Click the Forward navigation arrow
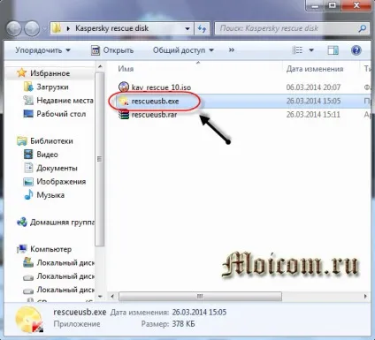Screen dimensions: 375x340 point(32,28)
